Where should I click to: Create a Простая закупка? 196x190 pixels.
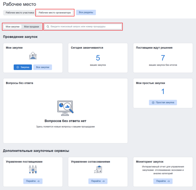click(x=163, y=103)
